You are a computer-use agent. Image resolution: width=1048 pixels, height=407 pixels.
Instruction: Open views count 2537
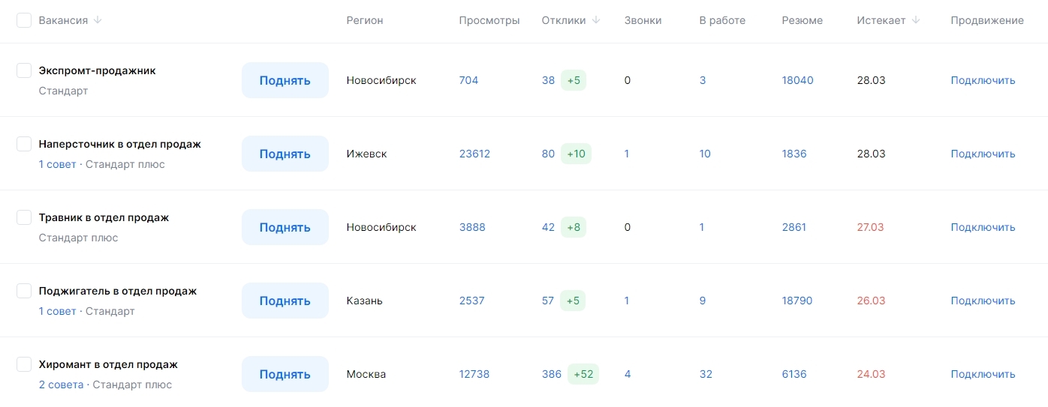coord(472,301)
